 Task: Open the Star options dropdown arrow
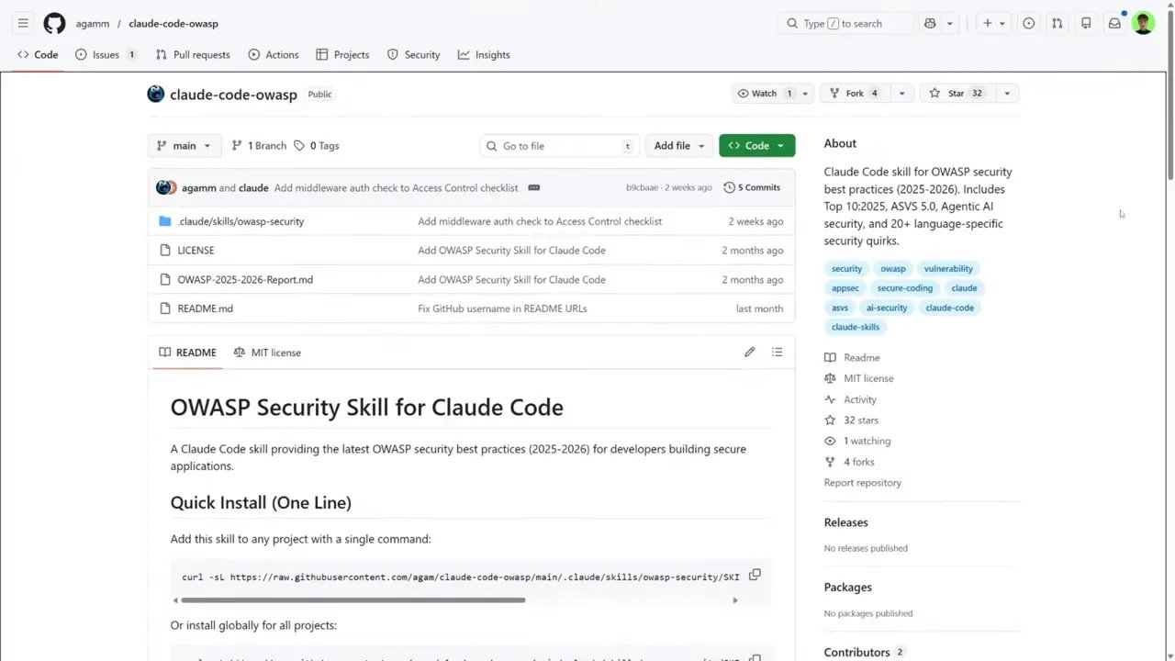[1007, 93]
